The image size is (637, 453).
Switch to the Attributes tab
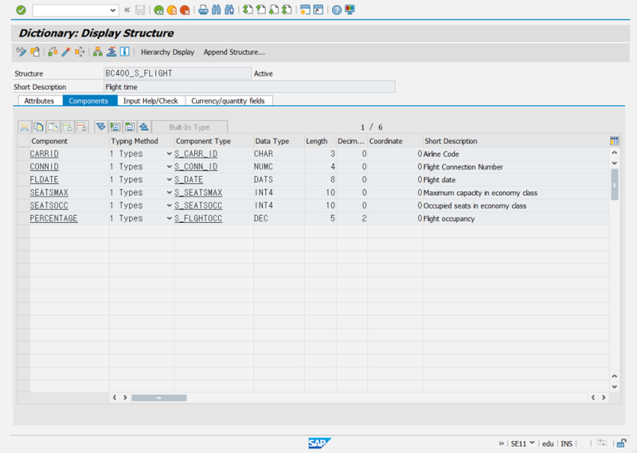[x=39, y=101]
